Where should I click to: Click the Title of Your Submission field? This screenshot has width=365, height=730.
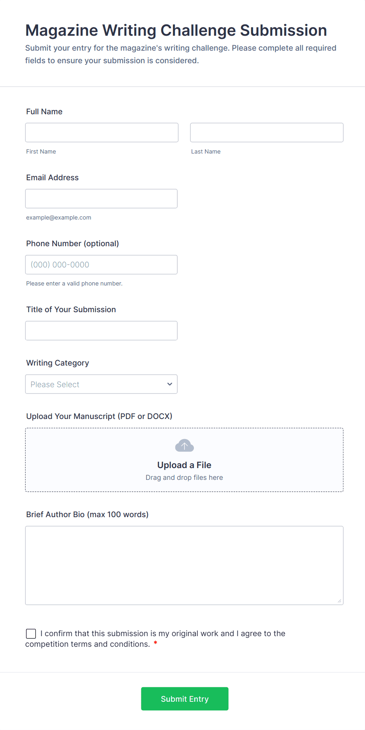pyautogui.click(x=101, y=331)
